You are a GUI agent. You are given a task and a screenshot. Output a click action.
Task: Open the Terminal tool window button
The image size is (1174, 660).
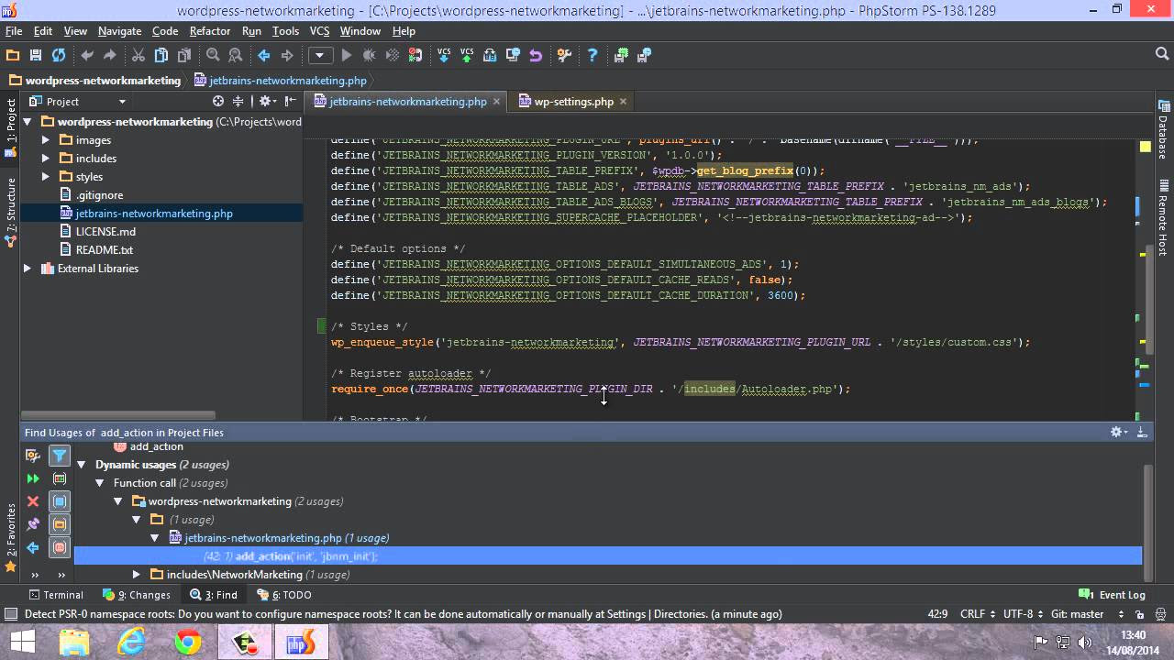pos(56,595)
